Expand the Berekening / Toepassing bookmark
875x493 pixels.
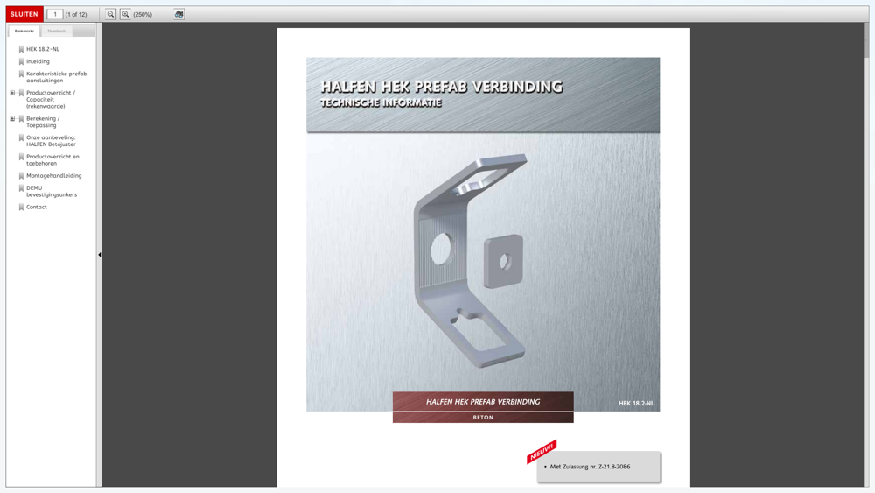12,118
